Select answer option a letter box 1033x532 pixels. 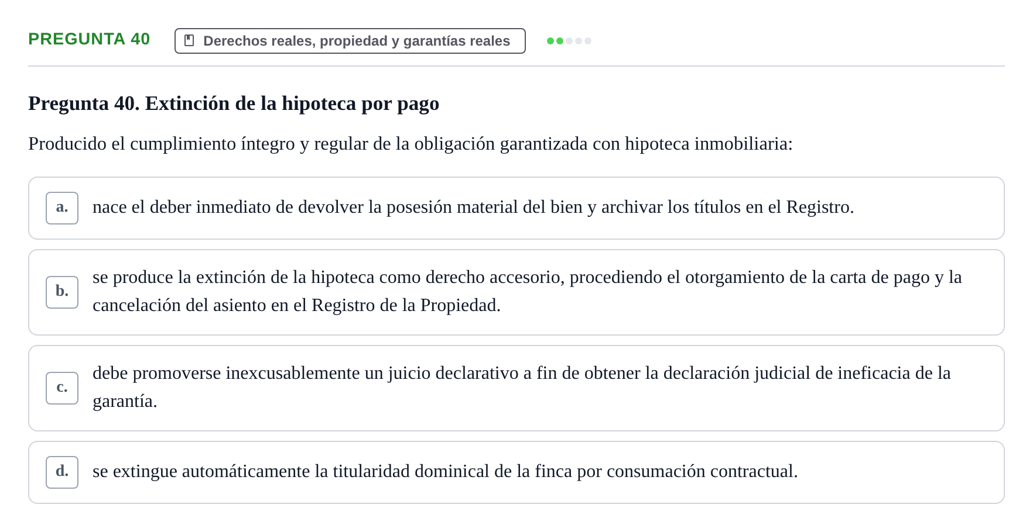62,208
